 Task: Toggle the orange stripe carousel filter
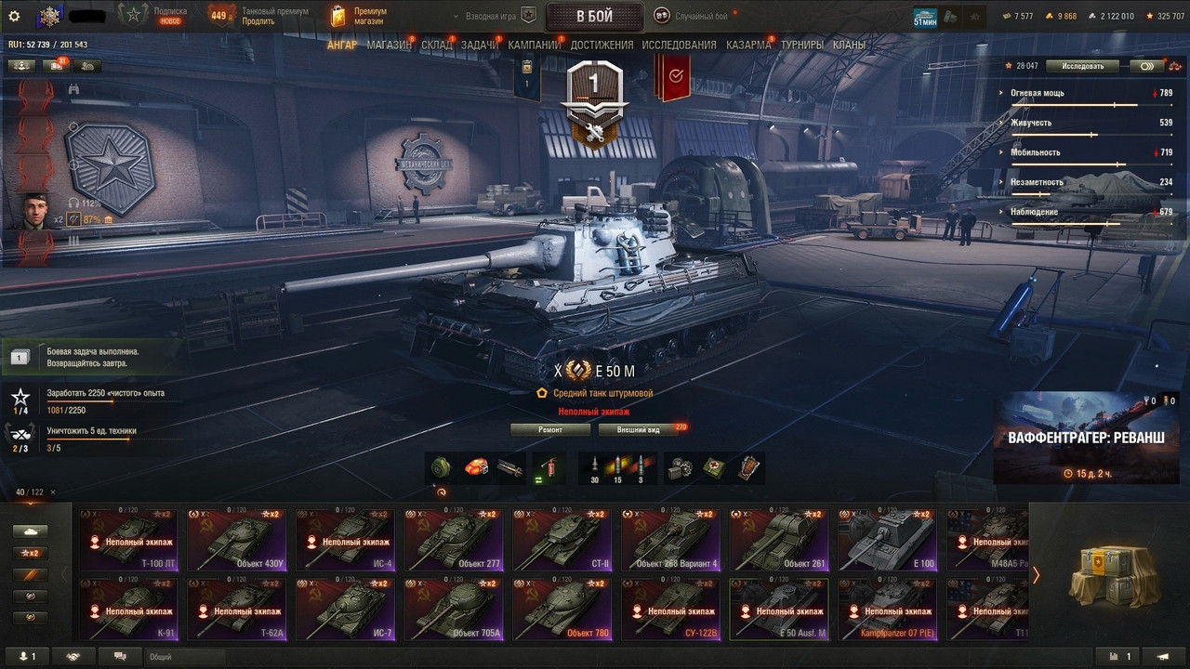pyautogui.click(x=30, y=575)
